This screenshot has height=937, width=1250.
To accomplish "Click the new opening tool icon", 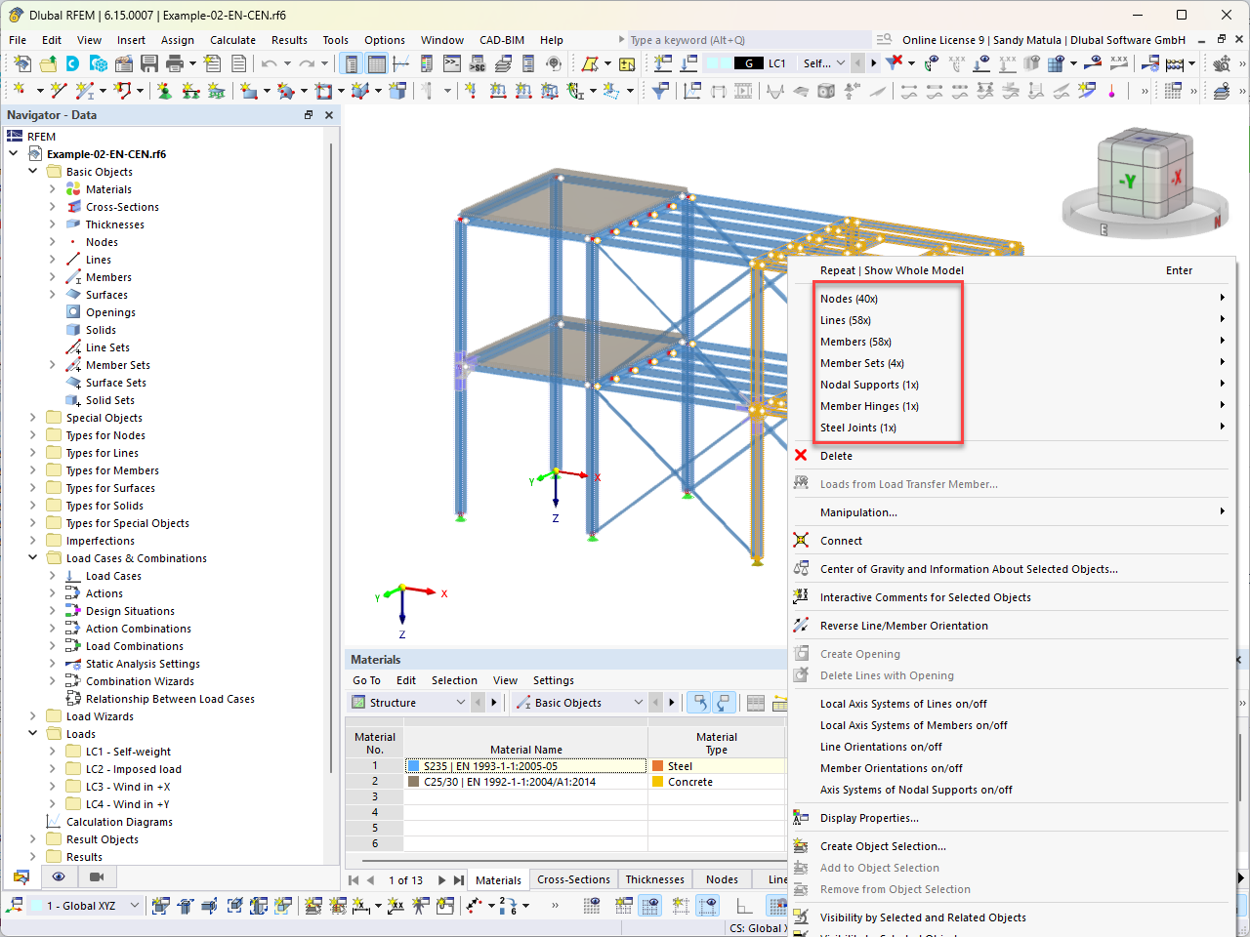I will (323, 91).
